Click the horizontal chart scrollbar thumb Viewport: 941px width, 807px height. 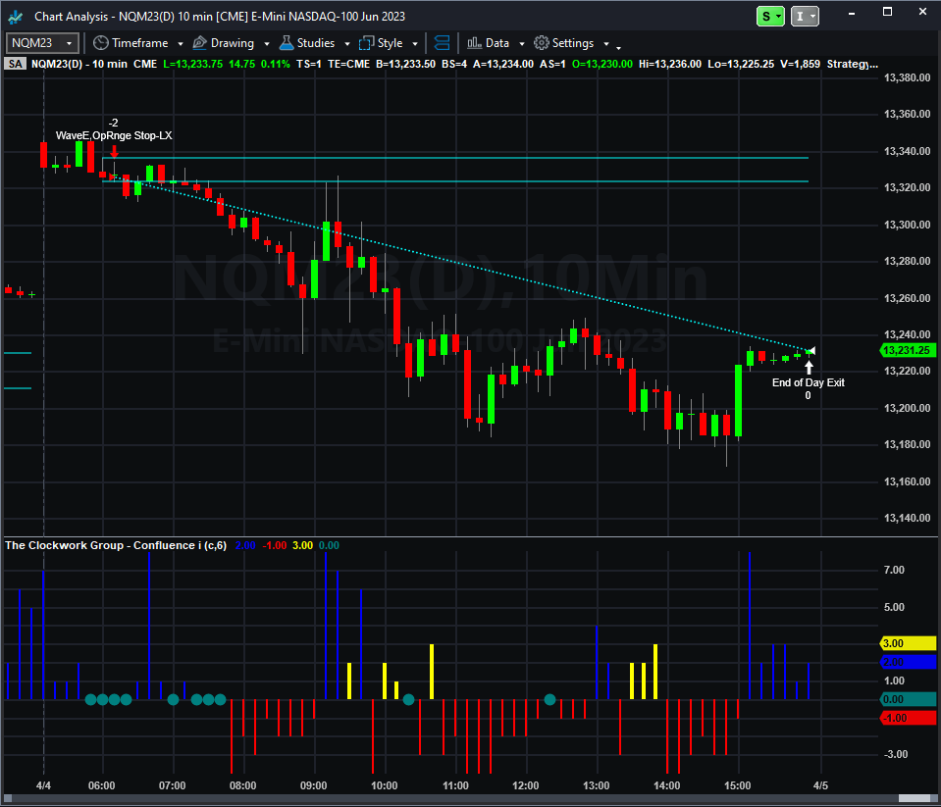tap(914, 798)
